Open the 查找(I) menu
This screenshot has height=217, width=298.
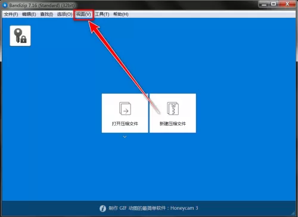(x=46, y=14)
